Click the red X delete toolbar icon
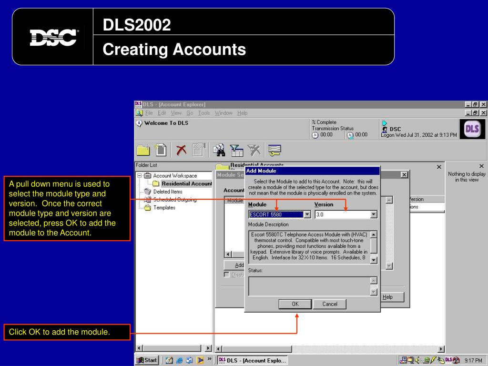Screen dimensions: 488x366 point(181,150)
